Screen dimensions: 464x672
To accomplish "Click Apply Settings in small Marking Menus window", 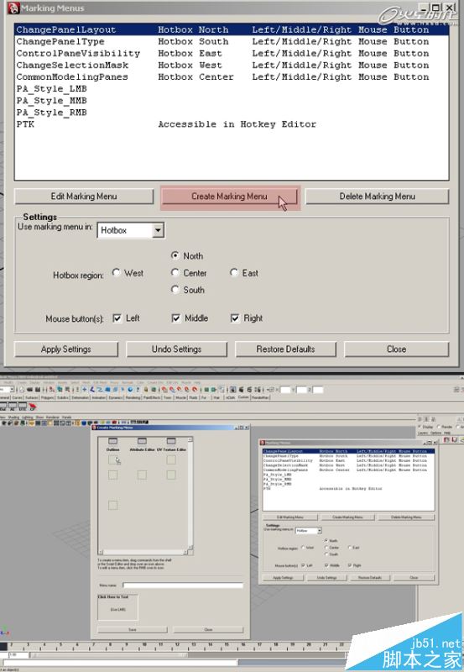I will click(x=284, y=578).
